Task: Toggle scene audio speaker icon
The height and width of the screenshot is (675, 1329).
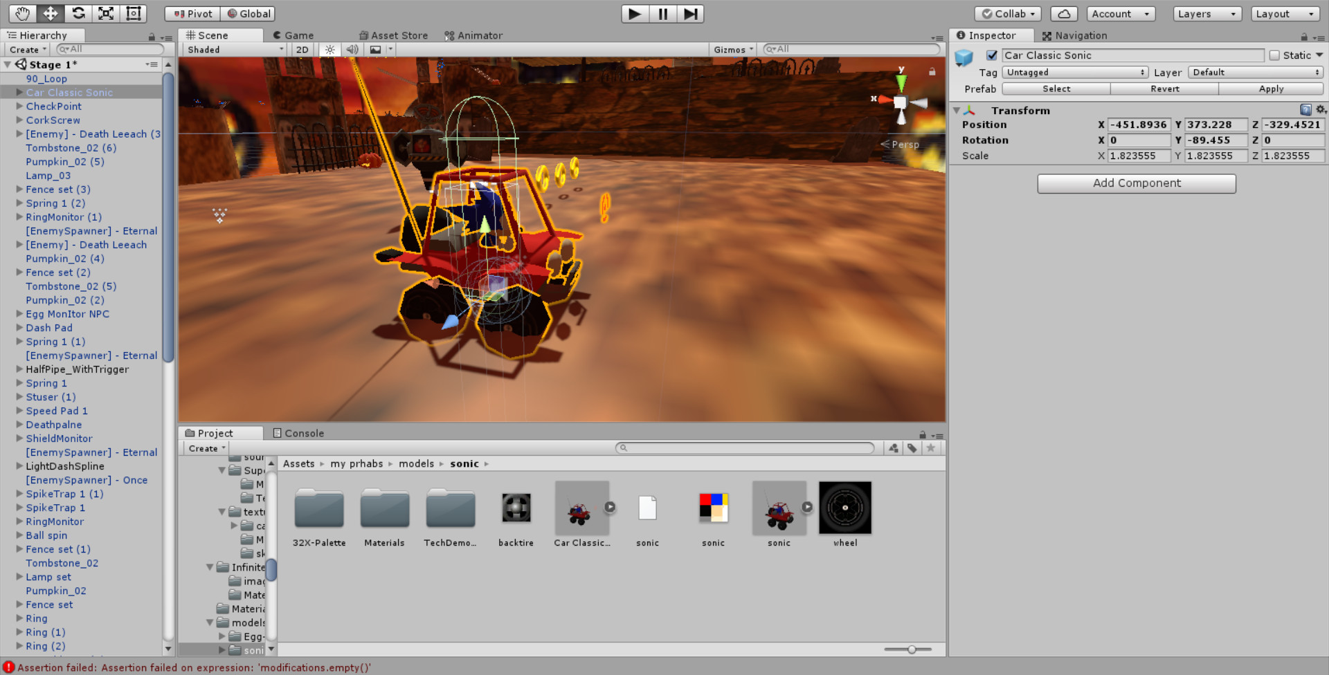Action: 352,50
